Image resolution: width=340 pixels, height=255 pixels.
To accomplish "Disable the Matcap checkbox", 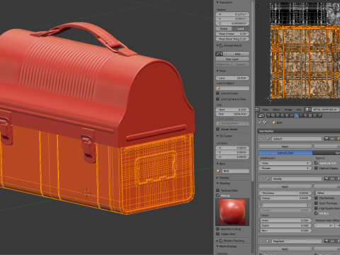I will pyautogui.click(x=217, y=195).
